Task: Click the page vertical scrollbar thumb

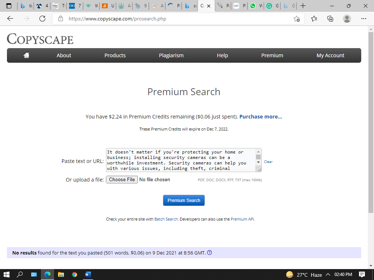Action: coord(371,122)
